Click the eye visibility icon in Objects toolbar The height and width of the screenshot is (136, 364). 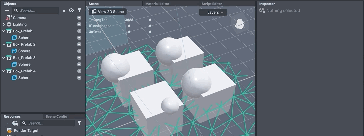point(71,10)
